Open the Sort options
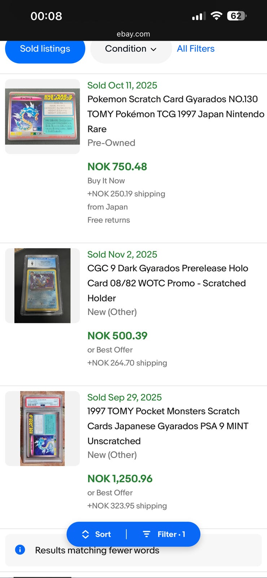The height and width of the screenshot is (578, 267). pyautogui.click(x=102, y=534)
